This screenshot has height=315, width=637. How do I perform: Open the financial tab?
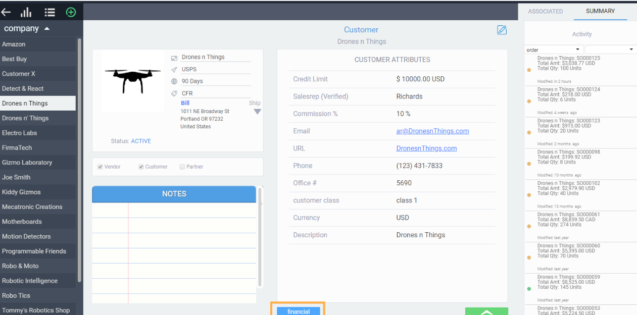coord(298,311)
